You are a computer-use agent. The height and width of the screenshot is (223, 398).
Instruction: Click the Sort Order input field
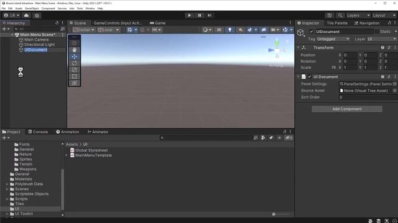(x=368, y=97)
